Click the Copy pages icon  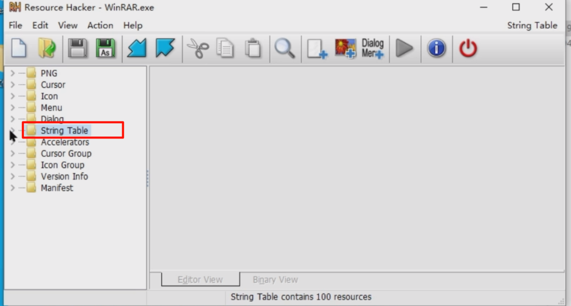pyautogui.click(x=225, y=48)
